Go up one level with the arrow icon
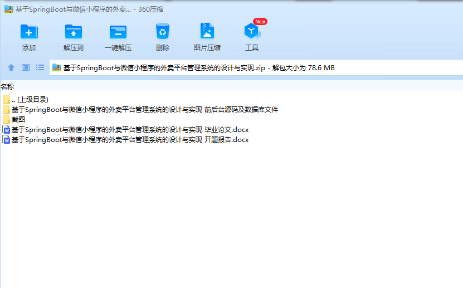The width and height of the screenshot is (463, 288). (11, 67)
